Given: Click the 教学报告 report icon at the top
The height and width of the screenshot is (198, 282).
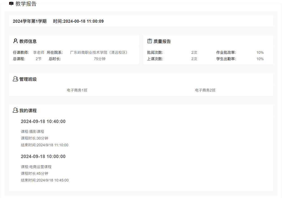Looking at the screenshot, I should pos(11,4).
